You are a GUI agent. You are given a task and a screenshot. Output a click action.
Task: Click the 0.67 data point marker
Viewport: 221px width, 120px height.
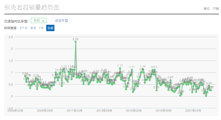click(170, 80)
